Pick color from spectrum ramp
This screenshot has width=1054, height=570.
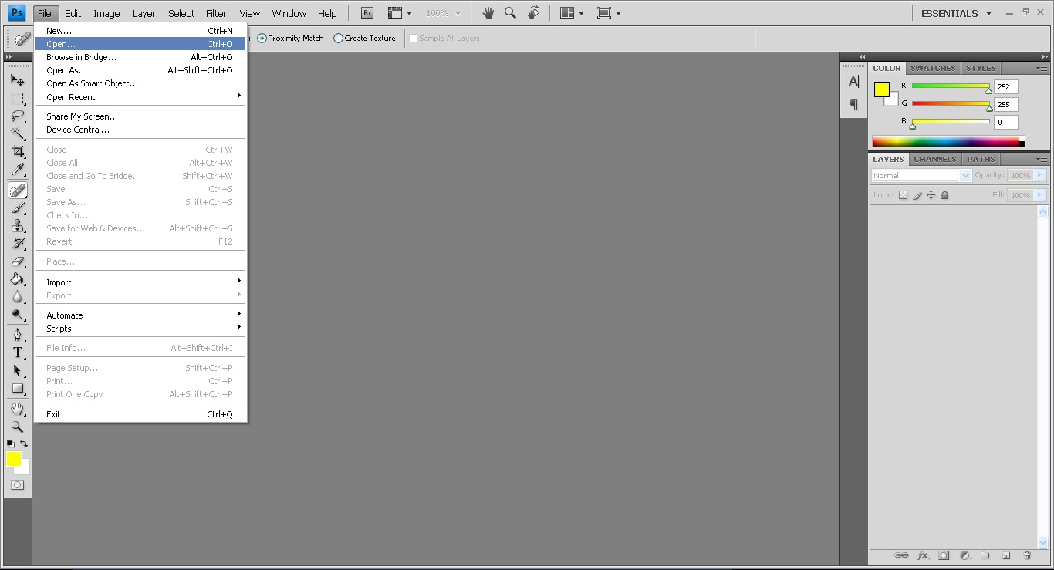(946, 142)
